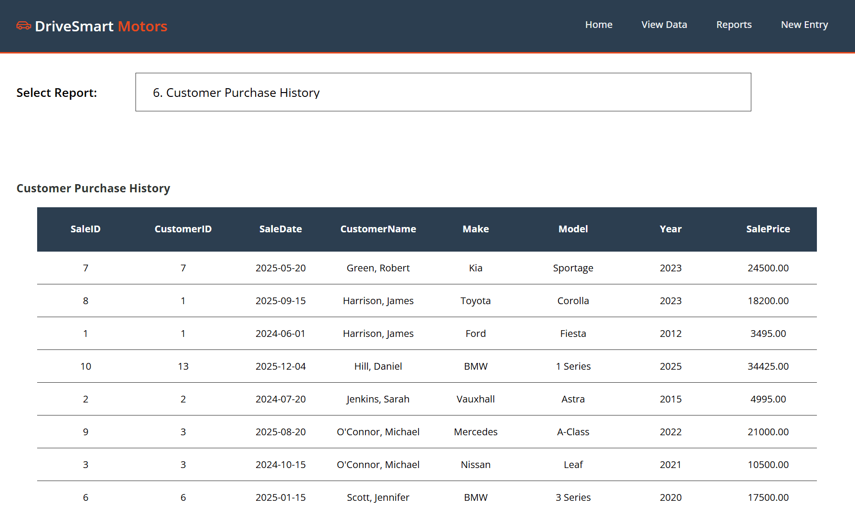
Task: Click the 4995.00 sale price
Action: (768, 399)
